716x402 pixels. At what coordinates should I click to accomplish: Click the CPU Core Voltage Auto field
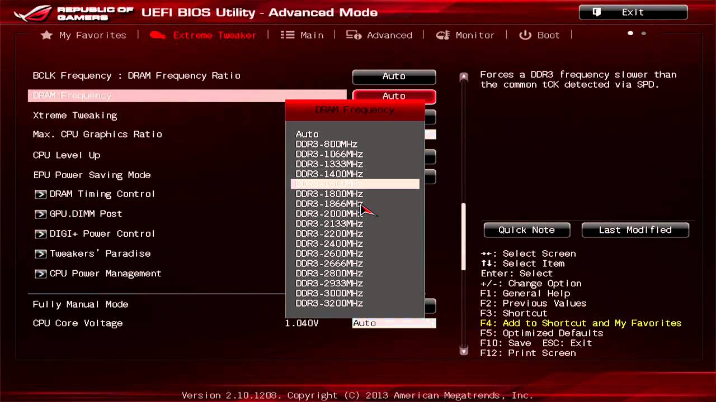coord(394,323)
